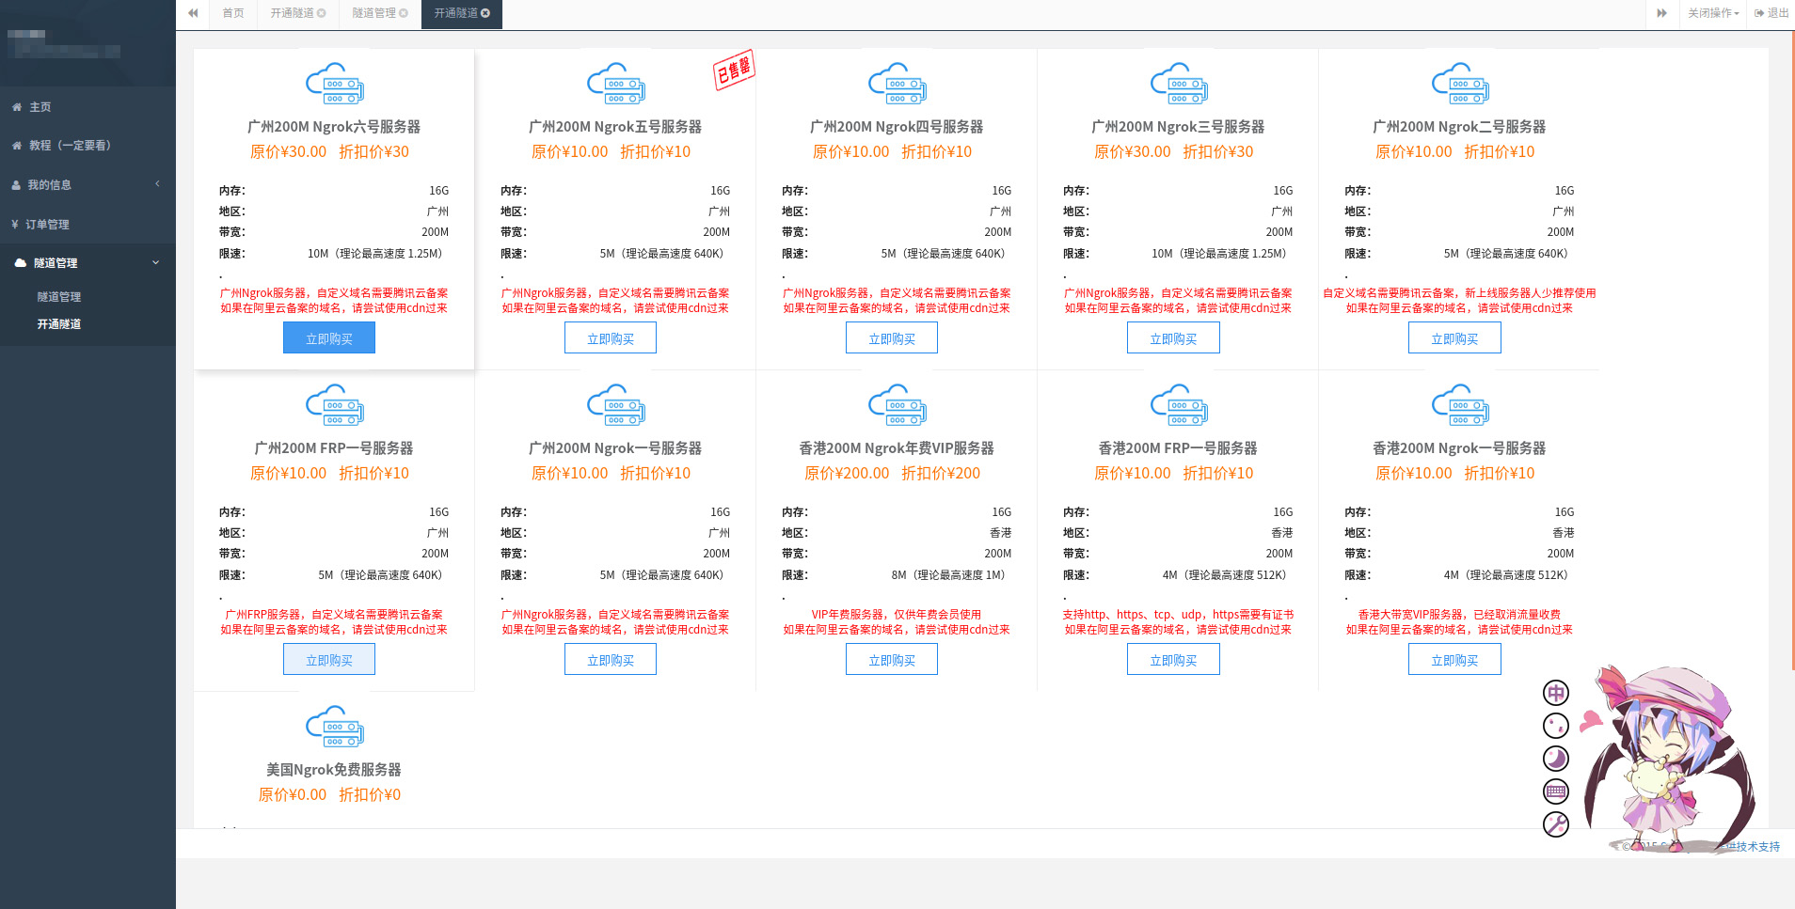The height and width of the screenshot is (909, 1795).
Task: Click the cloud icon beside 隧道管理 in sidebar
Action: 20,263
